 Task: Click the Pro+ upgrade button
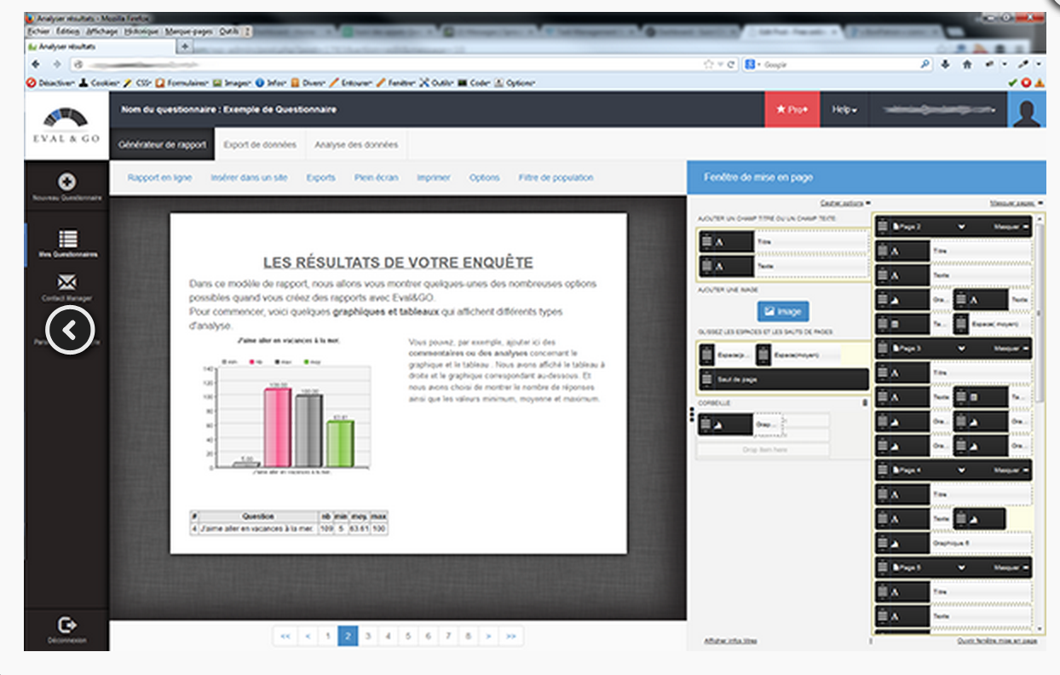point(792,109)
